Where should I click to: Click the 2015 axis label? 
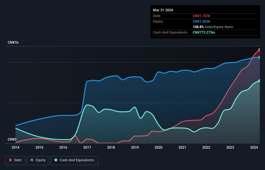tap(39, 147)
